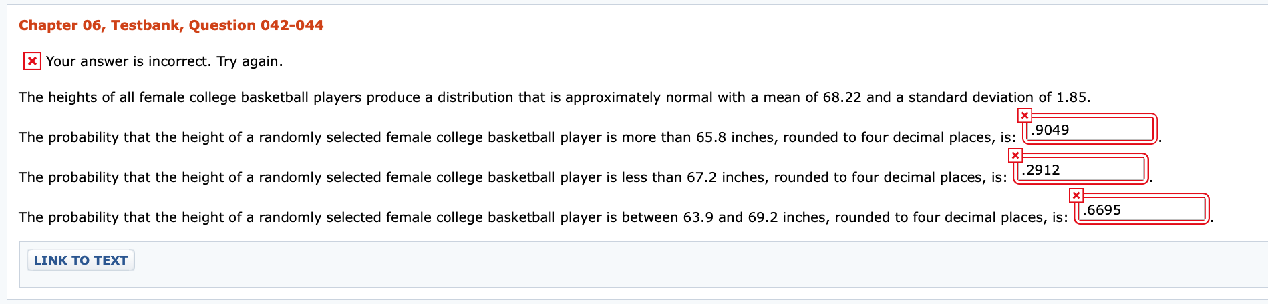Open the LINK TO TEXT button
1268x304 pixels.
pos(81,260)
